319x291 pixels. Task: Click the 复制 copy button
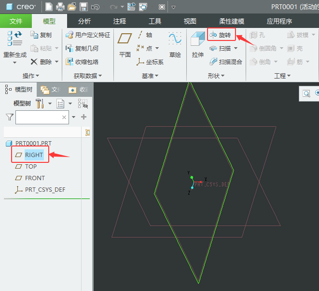(x=41, y=35)
